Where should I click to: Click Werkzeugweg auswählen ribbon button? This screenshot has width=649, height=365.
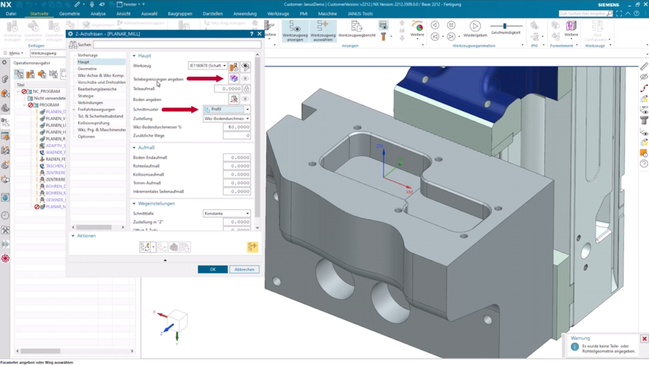pos(323,31)
